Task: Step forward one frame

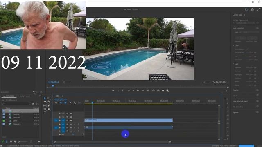Action: [x=143, y=91]
